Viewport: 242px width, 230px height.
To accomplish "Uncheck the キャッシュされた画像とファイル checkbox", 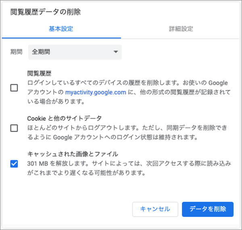I will [x=14, y=164].
